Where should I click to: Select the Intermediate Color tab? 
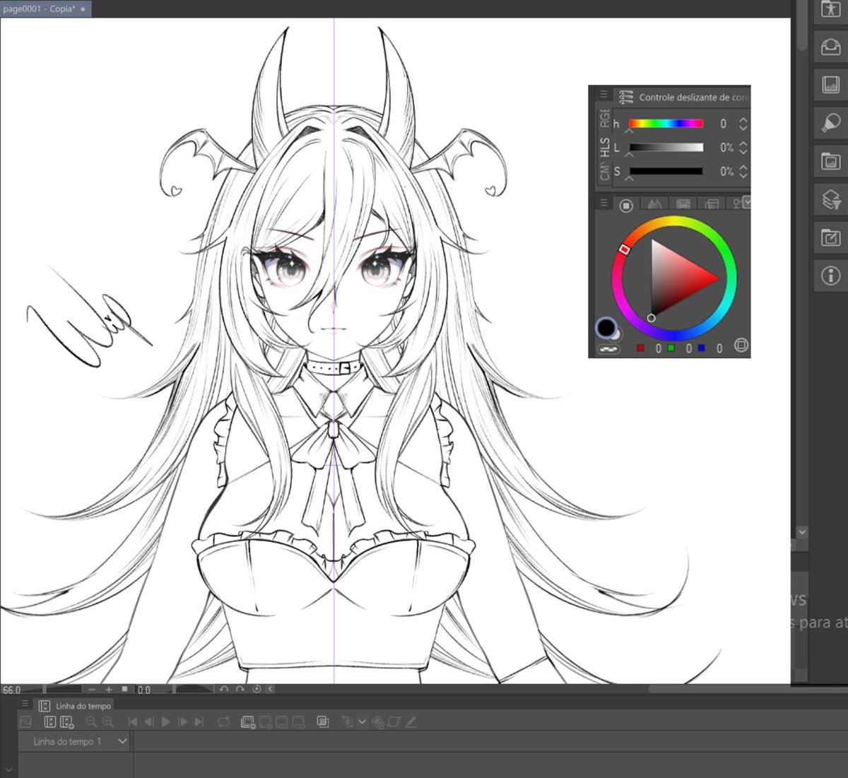(x=654, y=205)
